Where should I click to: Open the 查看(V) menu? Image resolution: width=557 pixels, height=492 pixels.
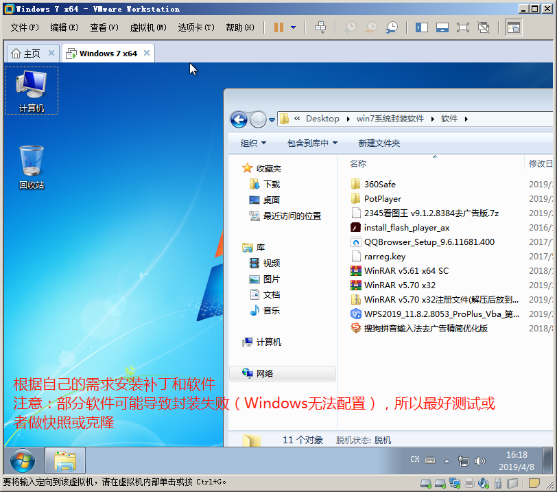[104, 27]
